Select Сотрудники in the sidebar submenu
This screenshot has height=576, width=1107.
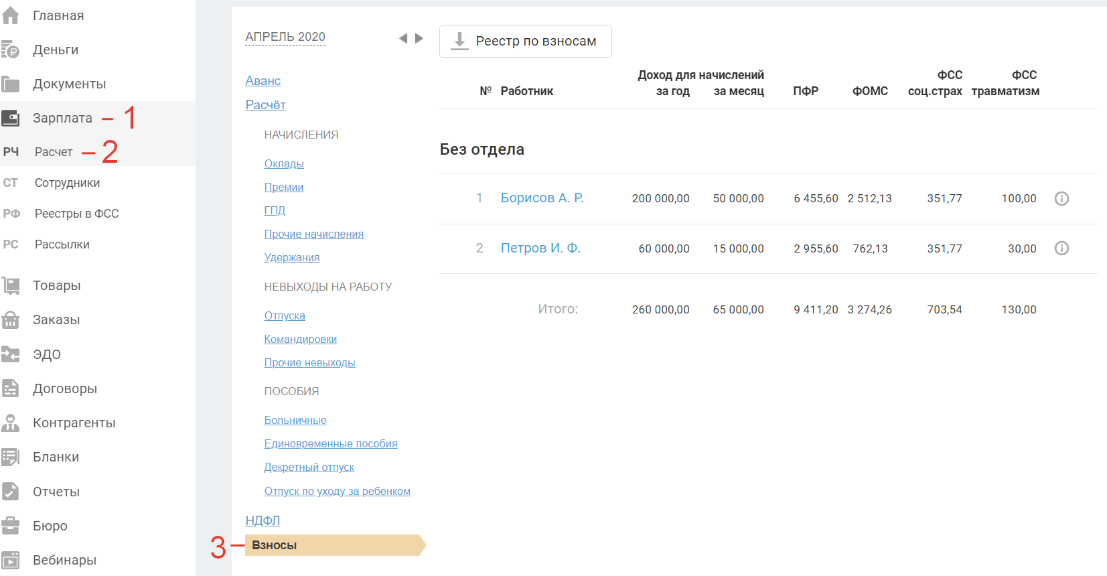pos(67,183)
